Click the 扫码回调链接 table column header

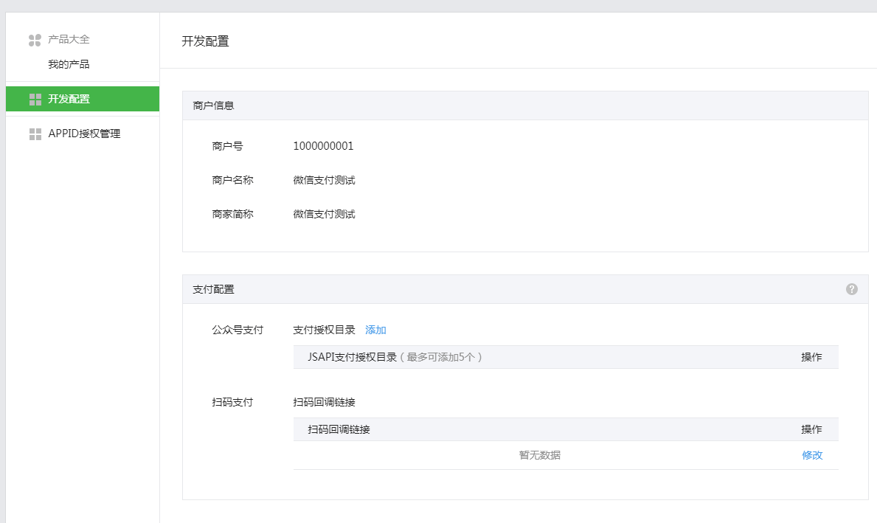pyautogui.click(x=339, y=429)
